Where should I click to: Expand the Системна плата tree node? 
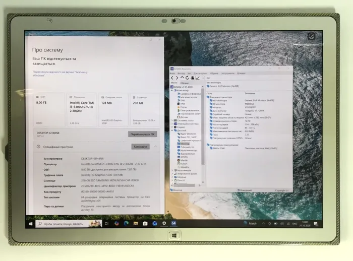(x=172, y=120)
